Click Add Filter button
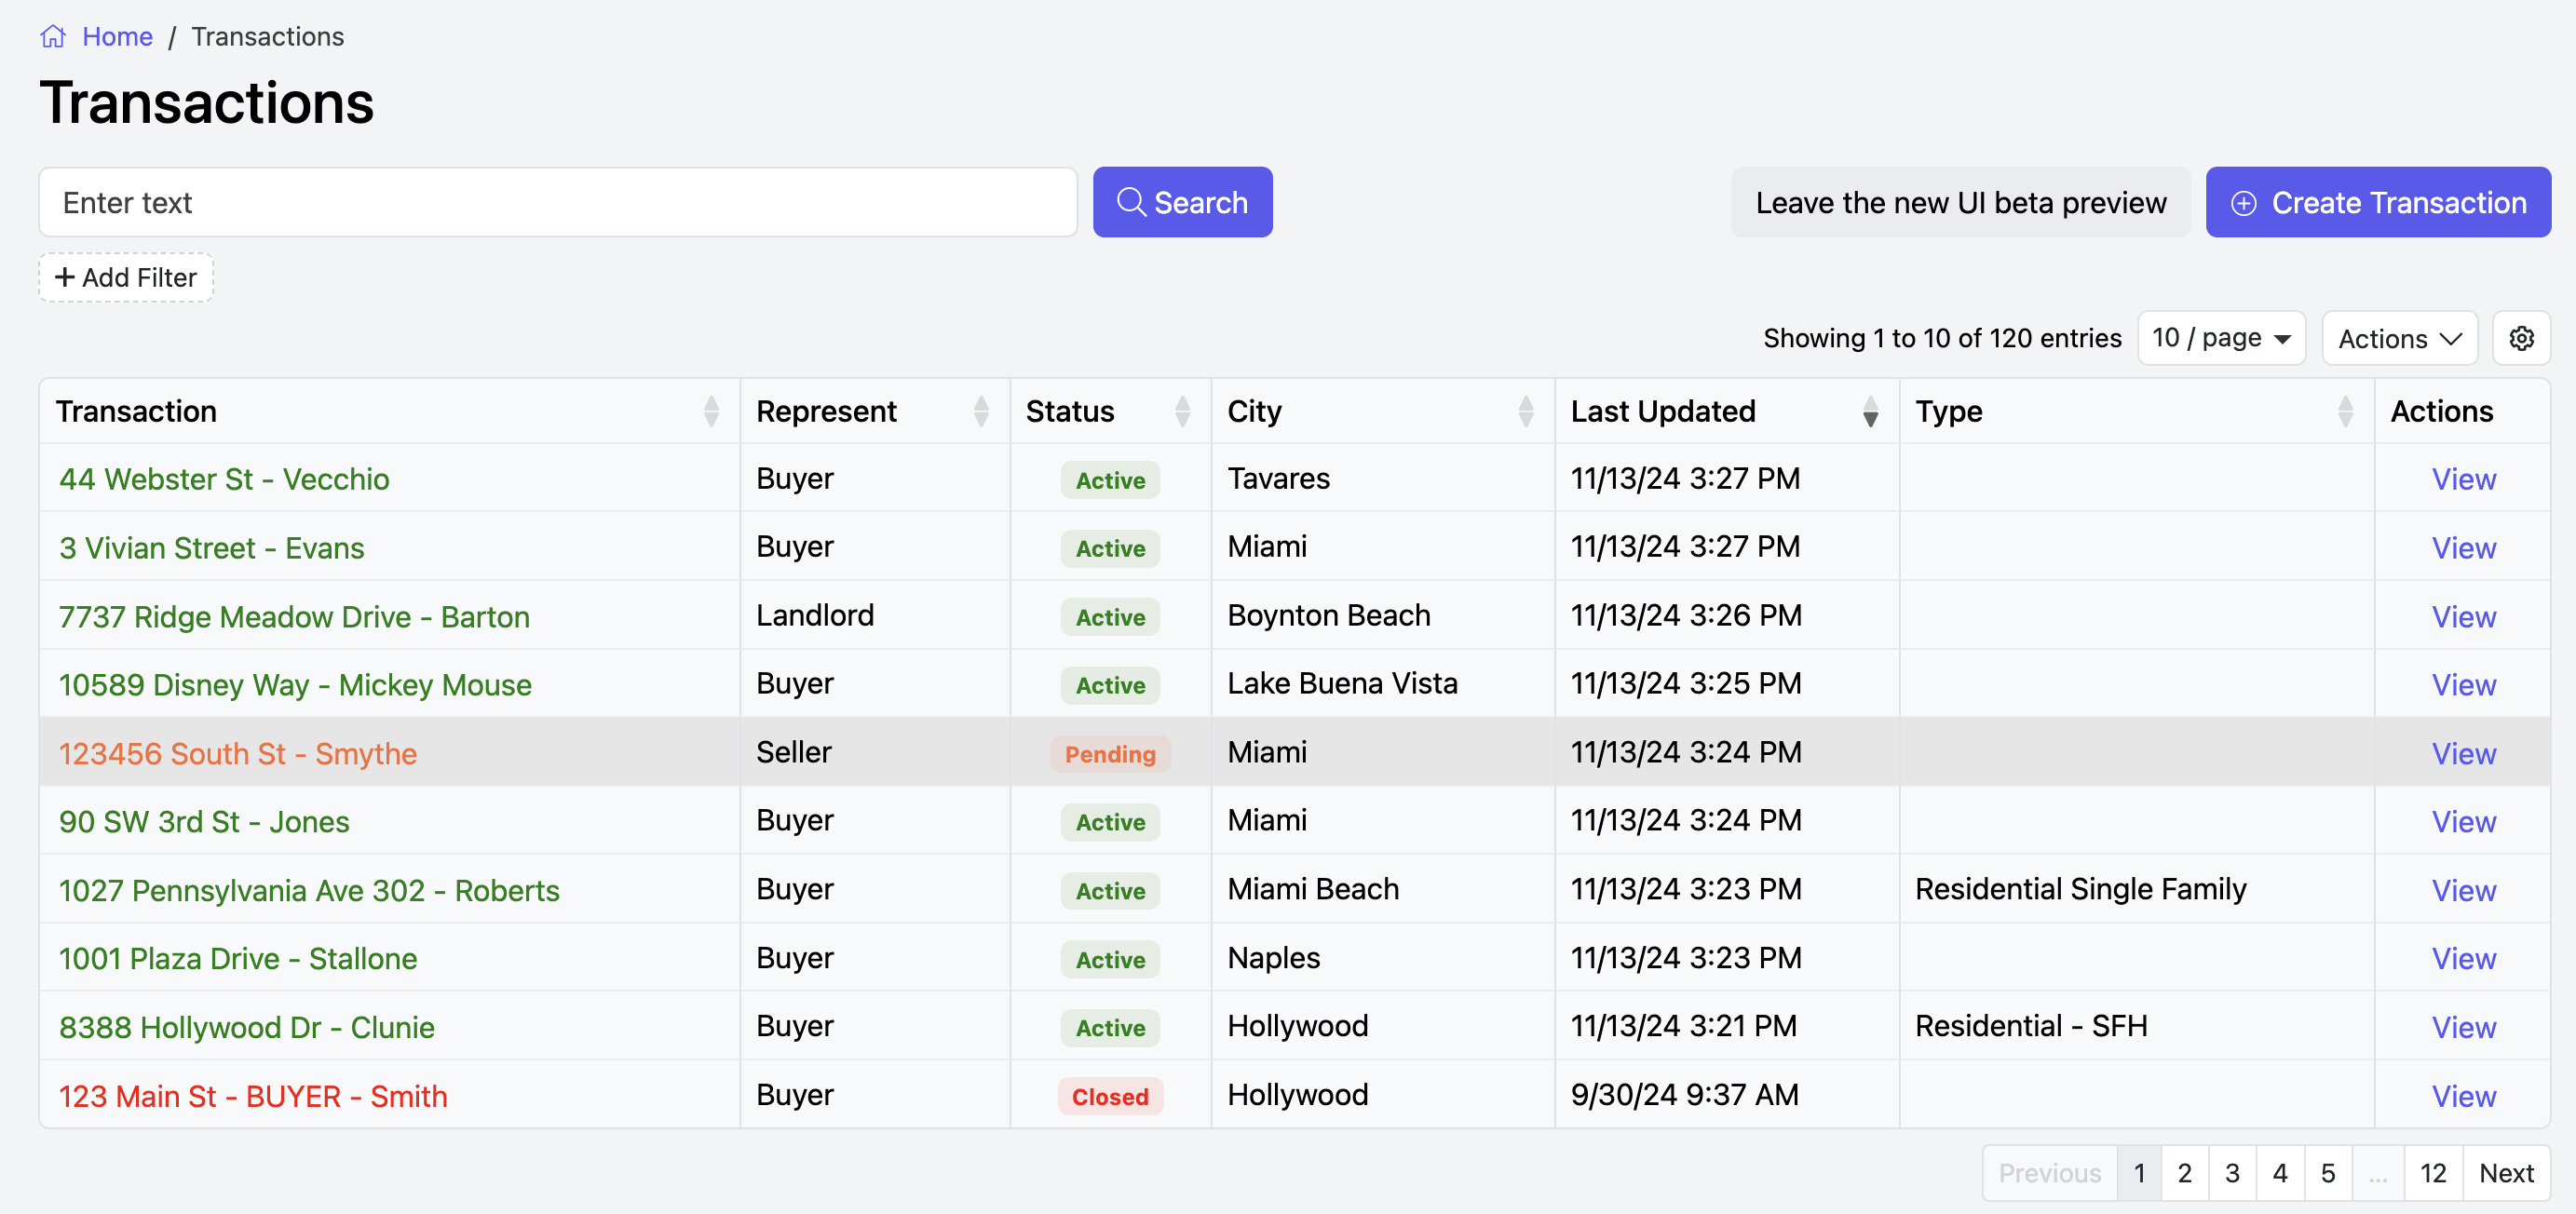2576x1214 pixels. (x=126, y=278)
